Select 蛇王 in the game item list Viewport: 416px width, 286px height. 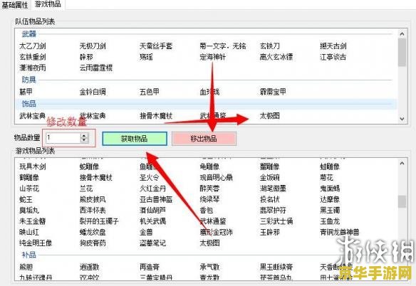26,200
